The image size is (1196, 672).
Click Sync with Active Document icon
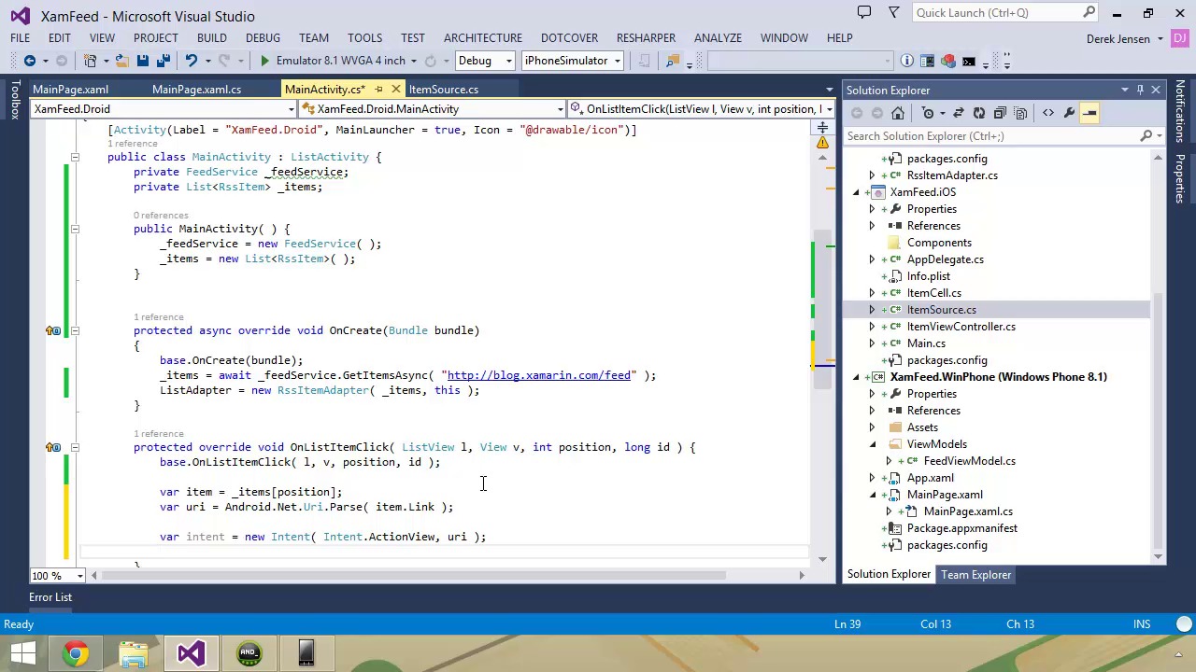[x=958, y=113]
